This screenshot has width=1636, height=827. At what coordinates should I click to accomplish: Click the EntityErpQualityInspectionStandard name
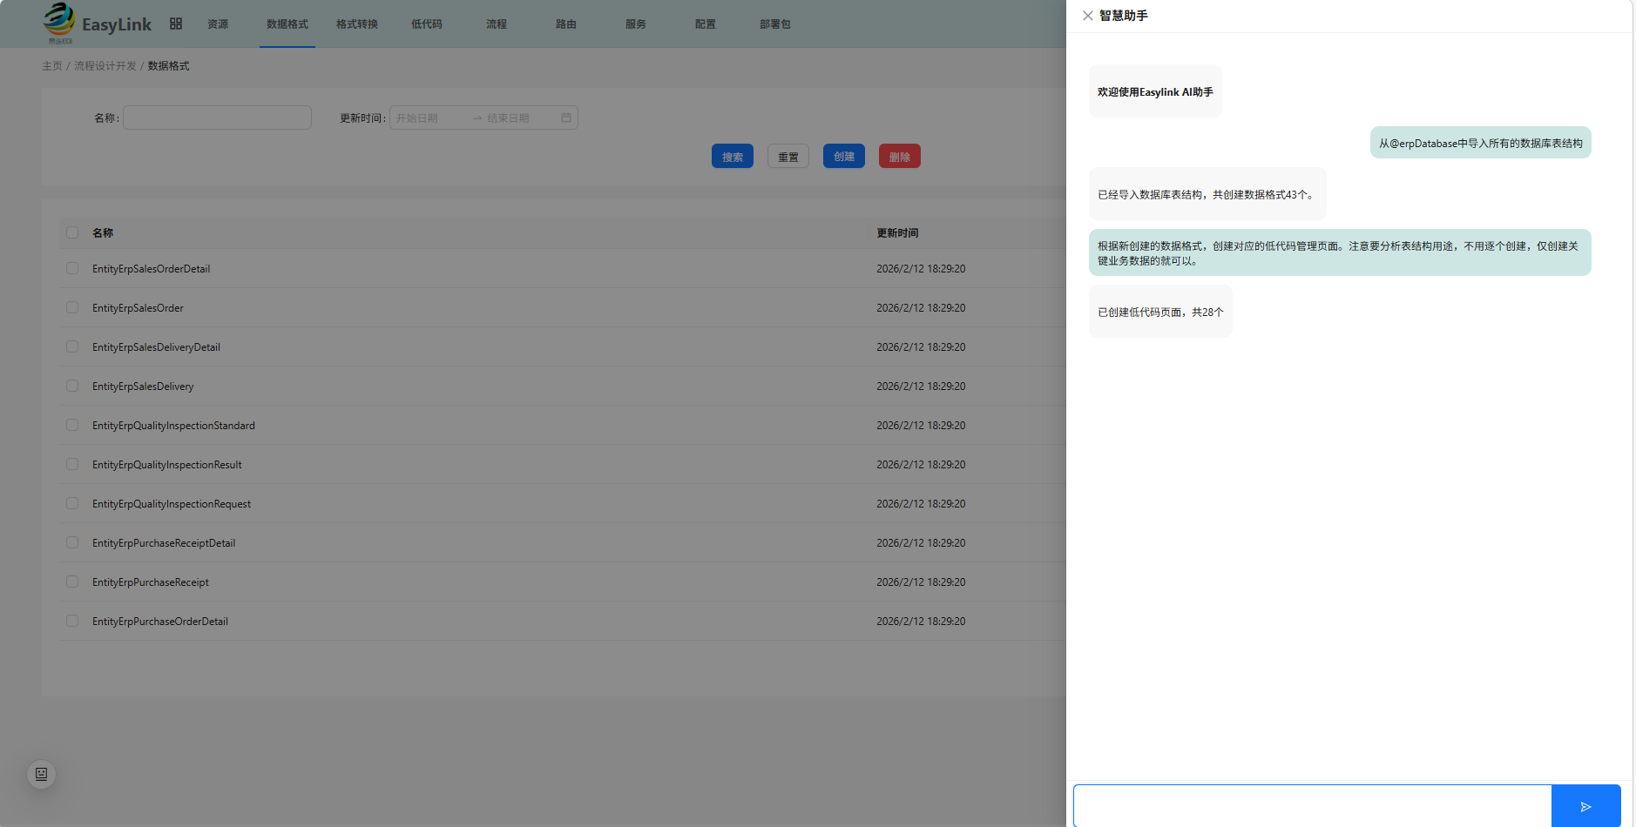pos(173,426)
